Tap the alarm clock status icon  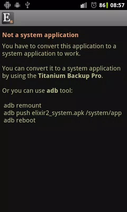click(94, 5)
